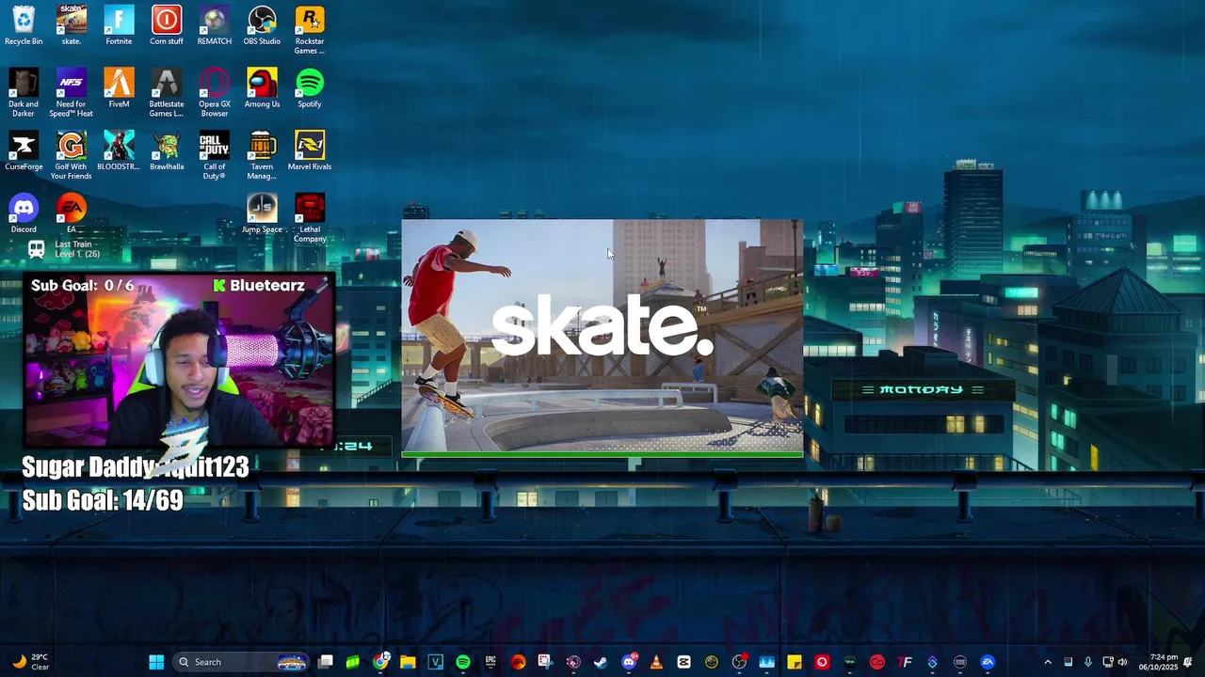The width and height of the screenshot is (1205, 677).
Task: Open Epic Games Launcher from taskbar
Action: [x=490, y=662]
